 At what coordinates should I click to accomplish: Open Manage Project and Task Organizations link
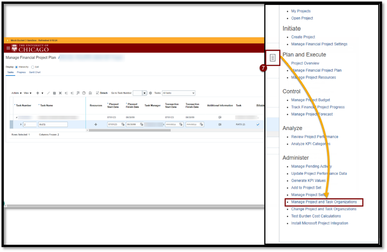pyautogui.click(x=324, y=202)
